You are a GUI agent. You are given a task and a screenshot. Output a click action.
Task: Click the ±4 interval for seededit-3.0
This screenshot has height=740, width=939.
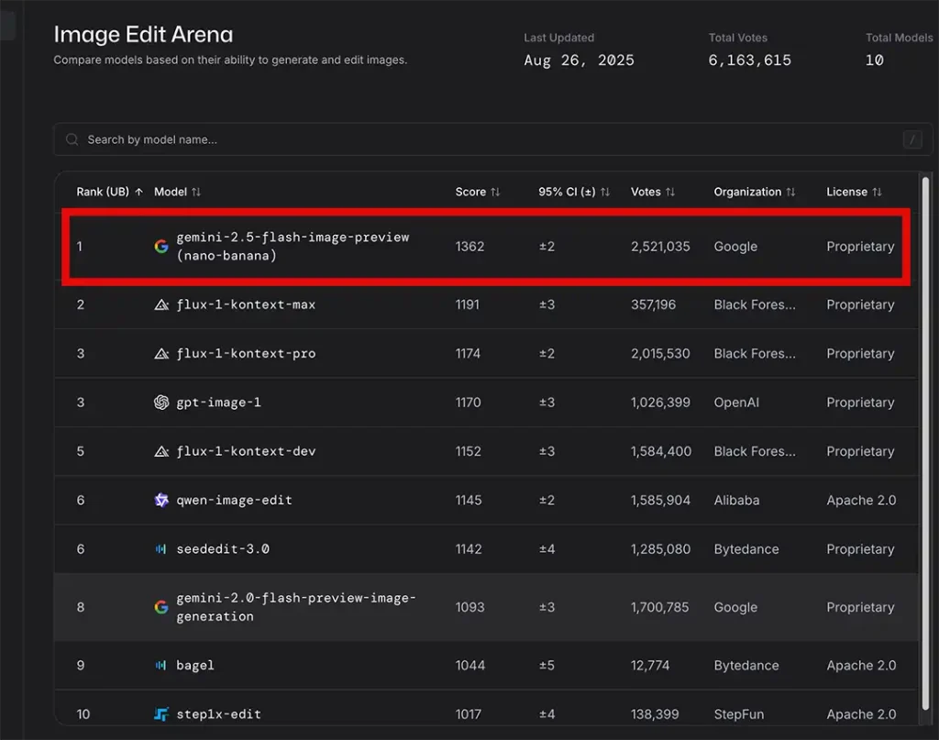(547, 549)
